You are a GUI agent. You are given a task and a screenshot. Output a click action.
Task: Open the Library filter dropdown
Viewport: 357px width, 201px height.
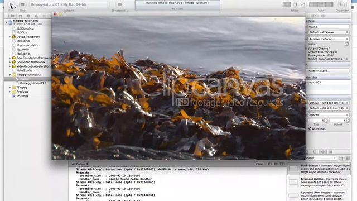click(321, 158)
